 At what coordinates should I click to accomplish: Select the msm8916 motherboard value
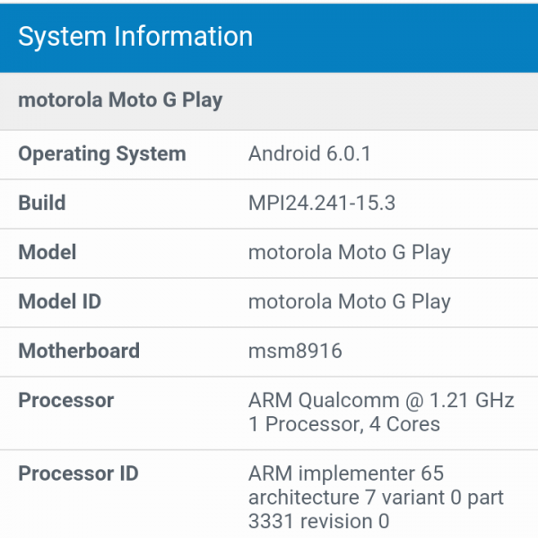pyautogui.click(x=295, y=351)
